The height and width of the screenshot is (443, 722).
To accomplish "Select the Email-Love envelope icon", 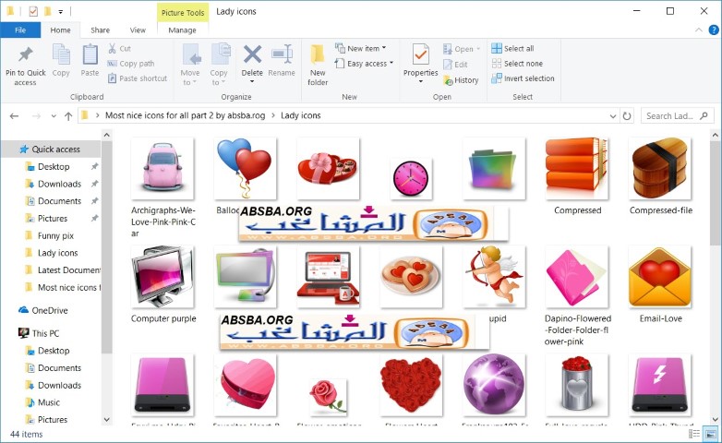I will (660, 276).
